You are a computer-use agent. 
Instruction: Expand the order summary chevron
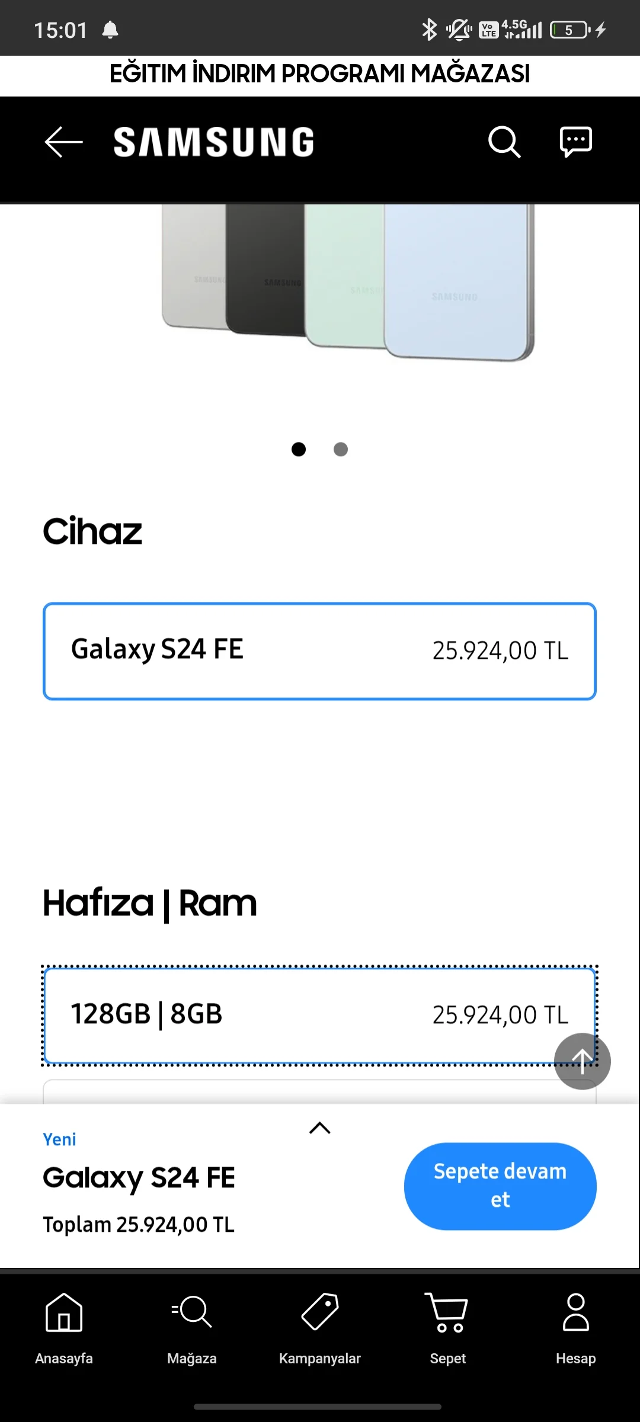320,1128
